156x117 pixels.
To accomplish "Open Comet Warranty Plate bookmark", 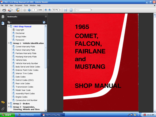I will (x=25, y=47).
